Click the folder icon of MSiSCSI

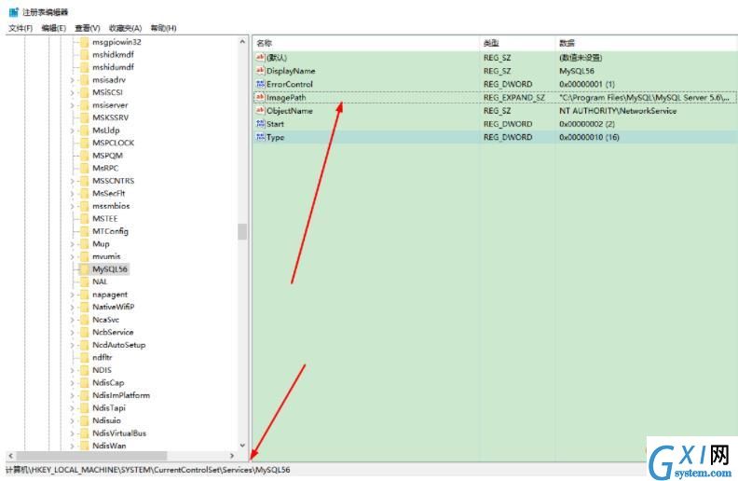coord(84,92)
